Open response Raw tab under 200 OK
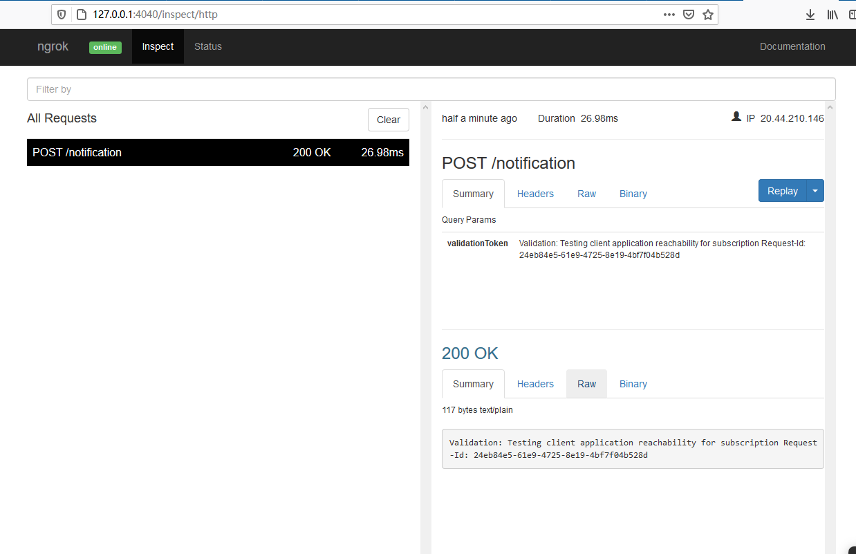 586,384
